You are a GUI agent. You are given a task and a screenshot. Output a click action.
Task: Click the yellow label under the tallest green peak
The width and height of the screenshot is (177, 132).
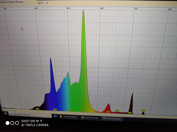pyautogui.click(x=84, y=111)
